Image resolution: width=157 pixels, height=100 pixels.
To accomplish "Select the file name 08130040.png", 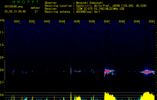I will coord(14,7).
